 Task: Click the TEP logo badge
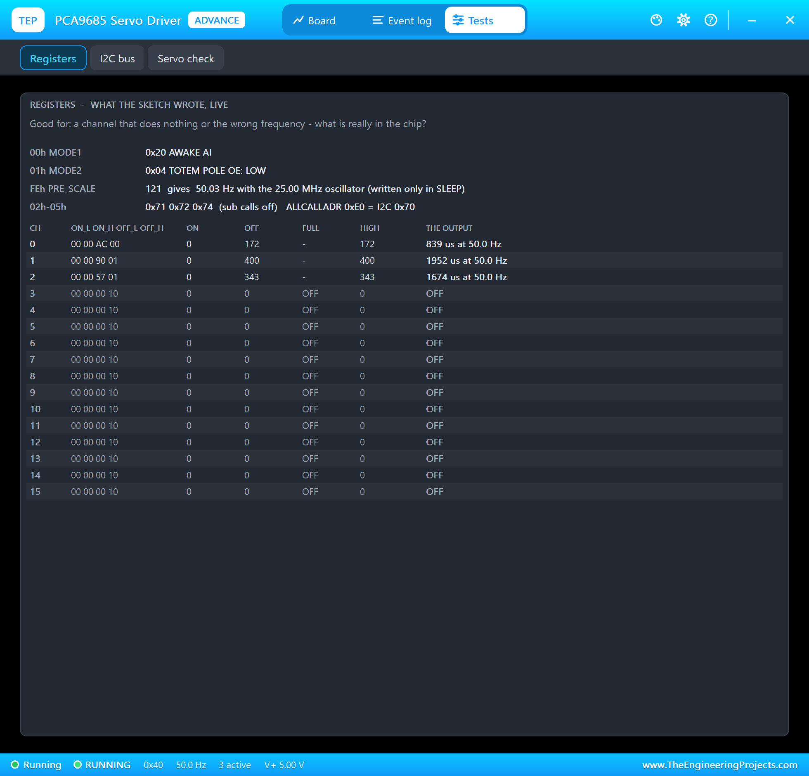[x=28, y=20]
